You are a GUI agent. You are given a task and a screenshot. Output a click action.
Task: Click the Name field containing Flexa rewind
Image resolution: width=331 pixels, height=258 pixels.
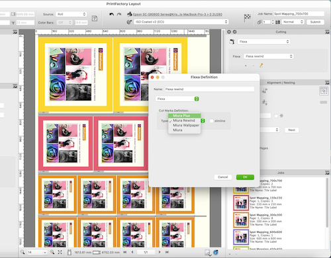click(x=209, y=89)
